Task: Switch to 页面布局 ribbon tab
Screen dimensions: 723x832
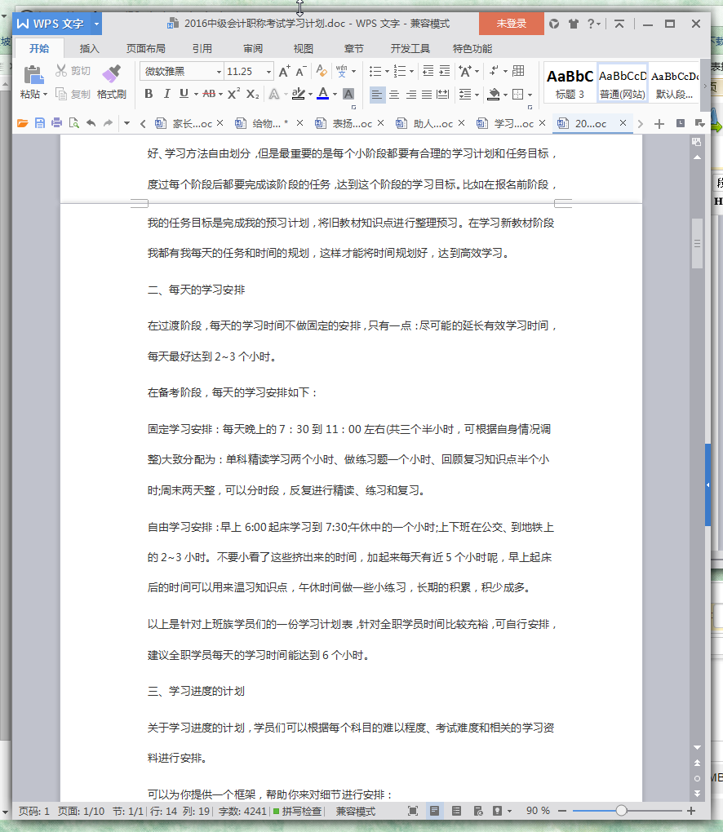Action: [x=145, y=49]
